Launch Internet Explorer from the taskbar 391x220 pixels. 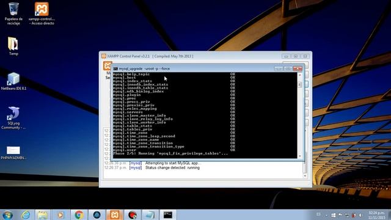tap(26, 215)
